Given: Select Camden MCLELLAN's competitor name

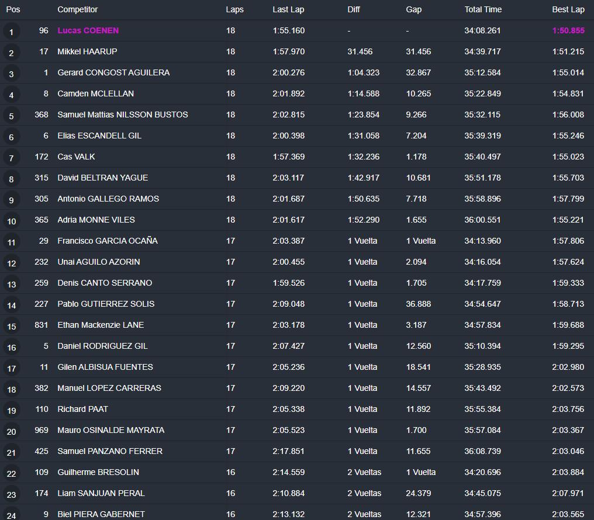Looking at the screenshot, I should point(95,93).
